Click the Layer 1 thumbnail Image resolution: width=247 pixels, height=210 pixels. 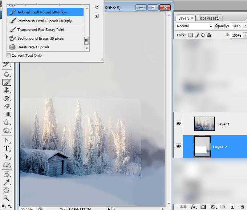click(204, 124)
